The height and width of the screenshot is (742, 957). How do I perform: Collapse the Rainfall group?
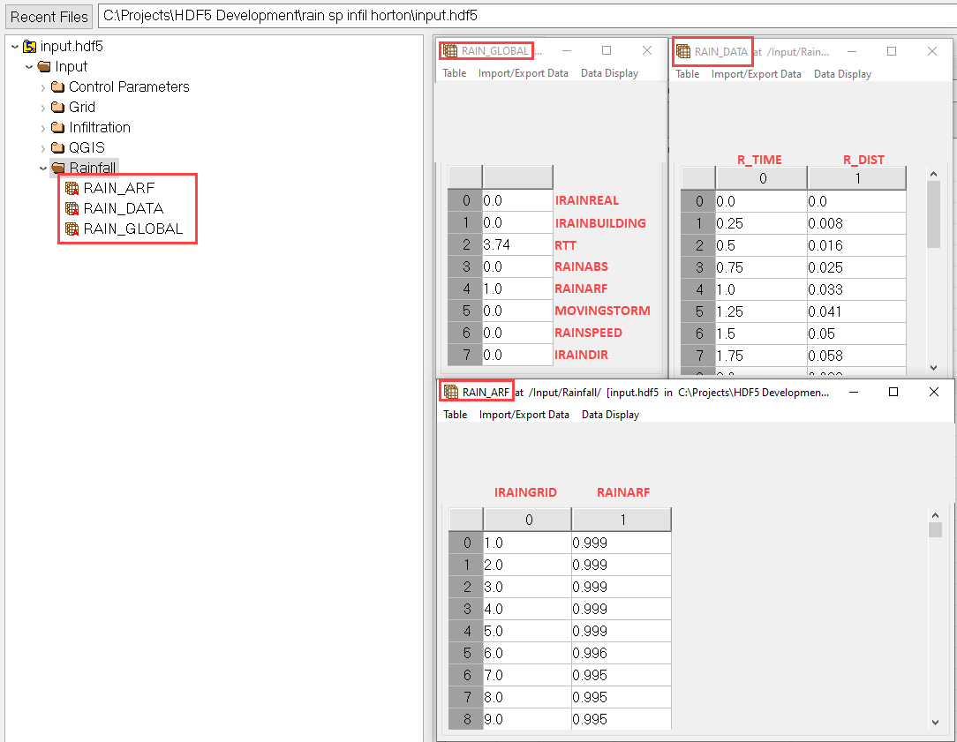click(x=42, y=168)
